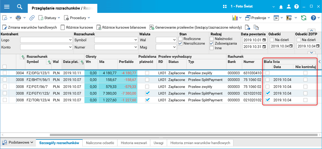Open the hamburger main menu
This screenshot has height=149, width=322.
tap(7, 6)
